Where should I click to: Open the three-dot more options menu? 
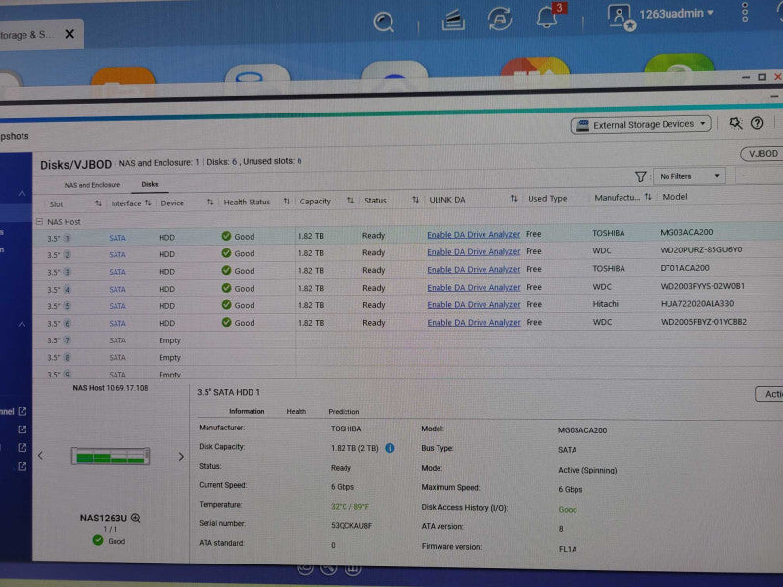click(745, 12)
